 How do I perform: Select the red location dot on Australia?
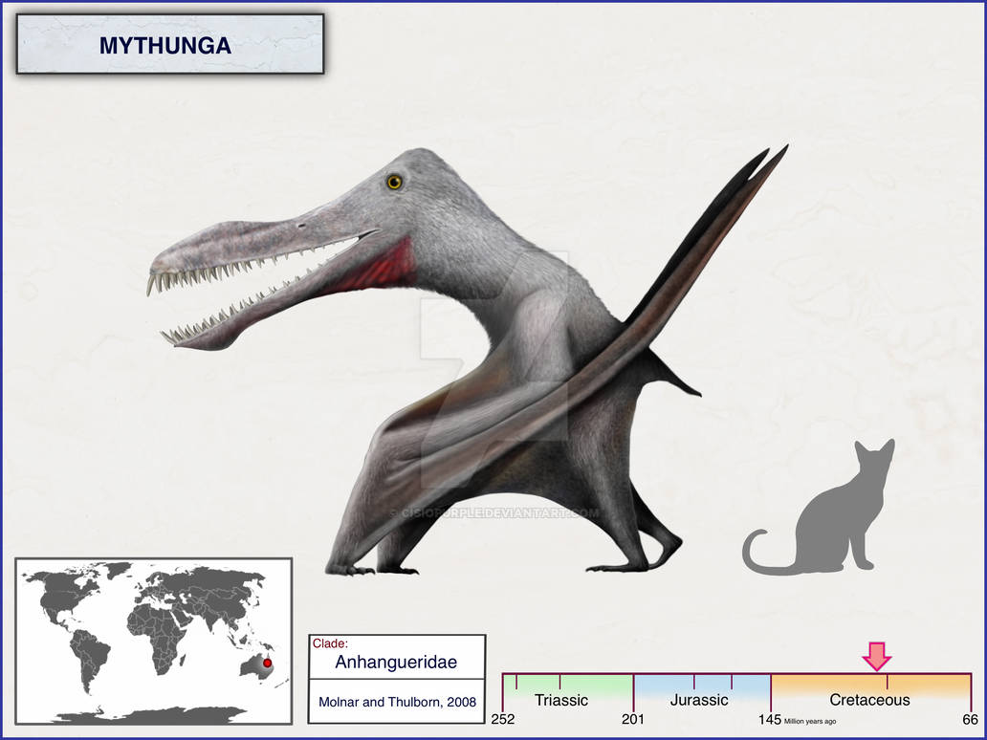(x=267, y=663)
